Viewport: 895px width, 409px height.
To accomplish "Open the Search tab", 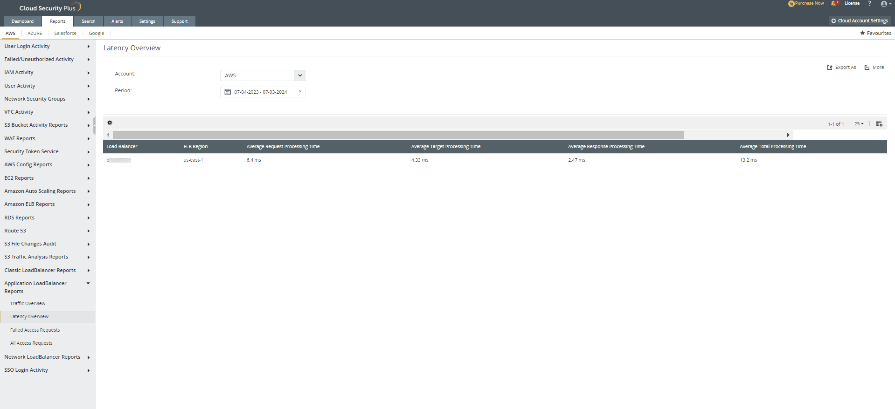I will coord(89,21).
